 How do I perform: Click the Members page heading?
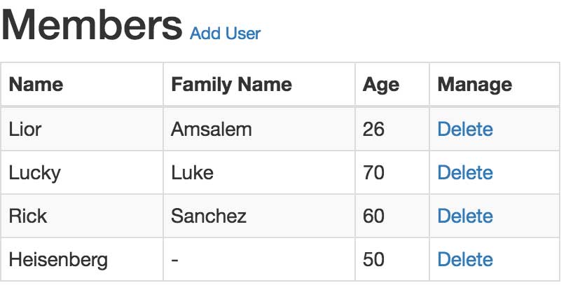[92, 25]
